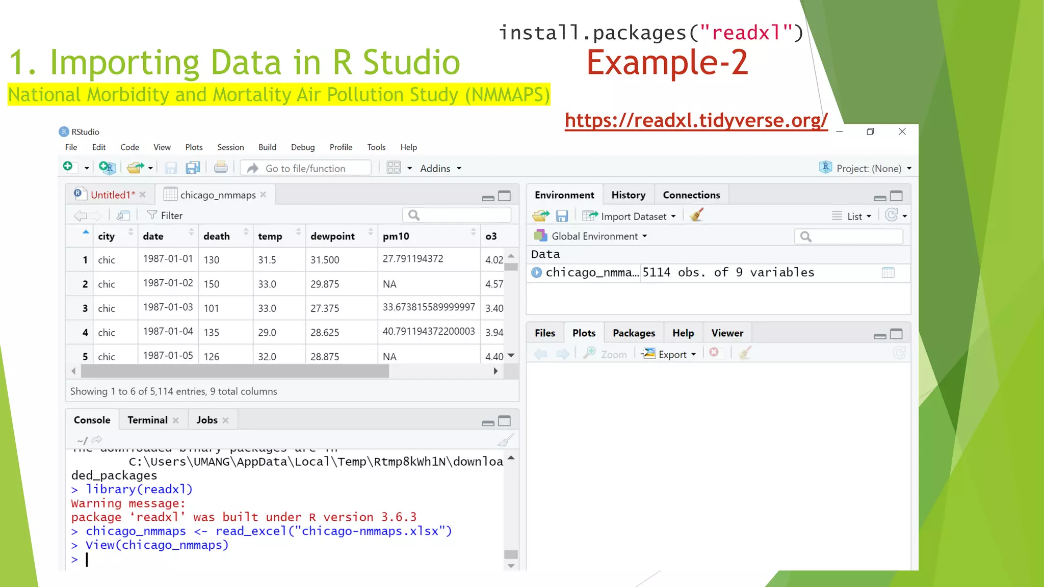1044x587 pixels.
Task: Click the data table scroll-down arrow
Action: [511, 356]
